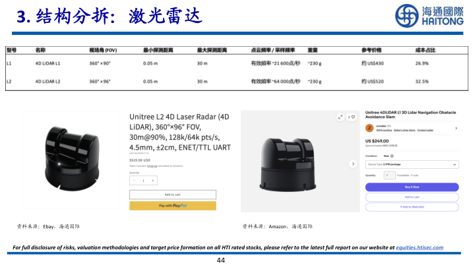Open seller profile via orange Z avatar
Viewport: 475px width, 267px height.
369,128
